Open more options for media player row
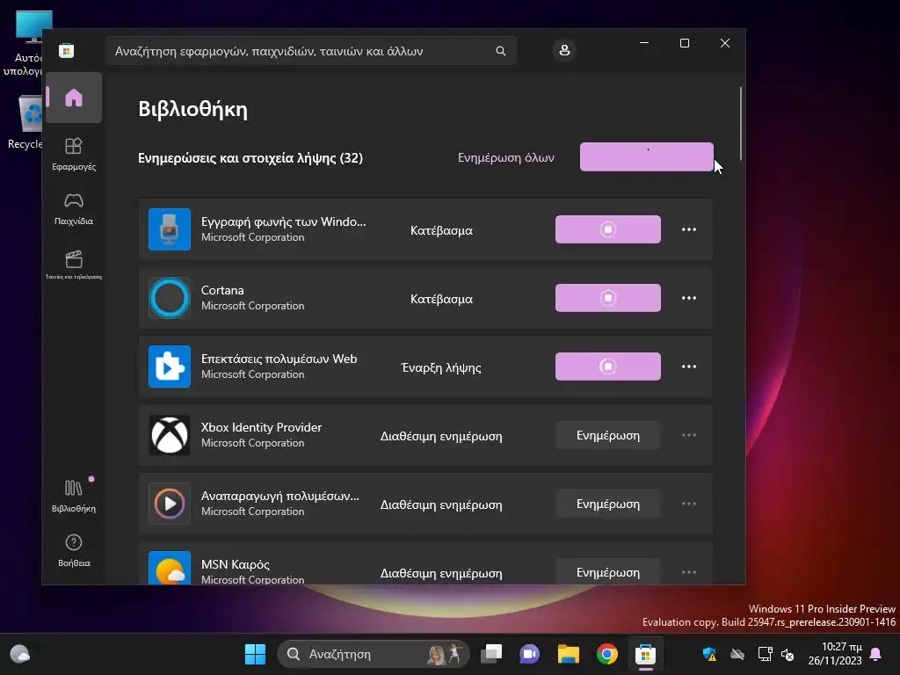Image resolution: width=900 pixels, height=675 pixels. (x=689, y=504)
